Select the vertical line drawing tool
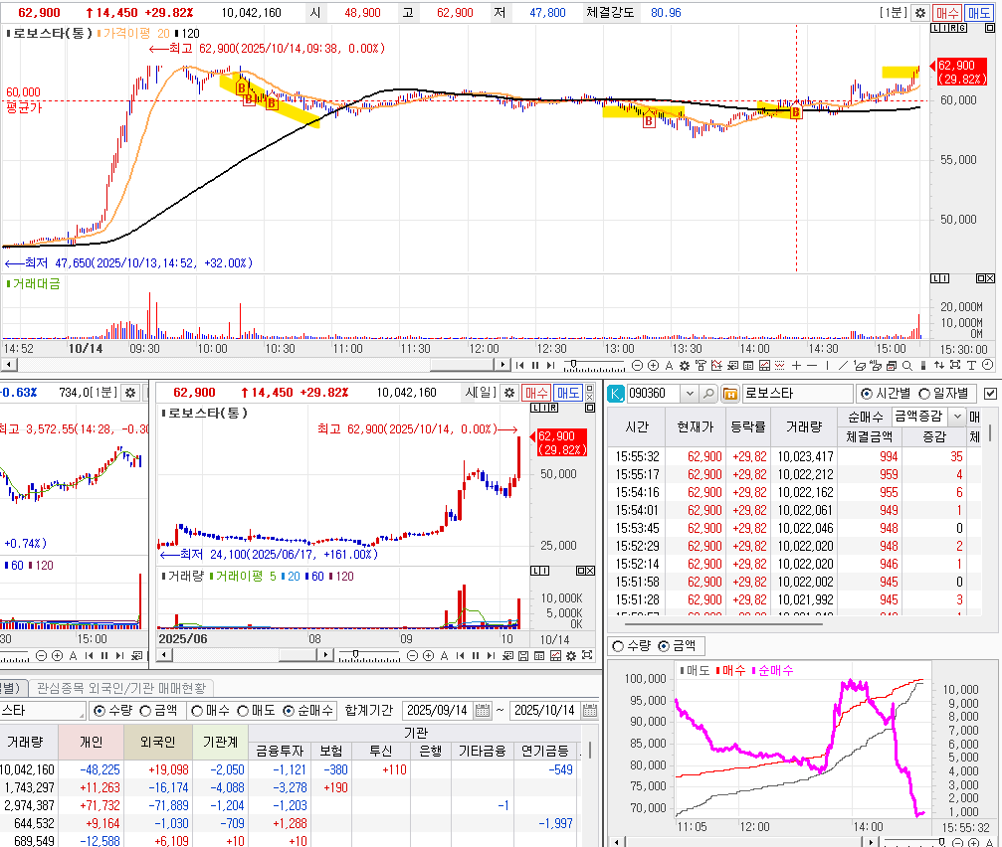The image size is (1002, 847). pos(828,365)
